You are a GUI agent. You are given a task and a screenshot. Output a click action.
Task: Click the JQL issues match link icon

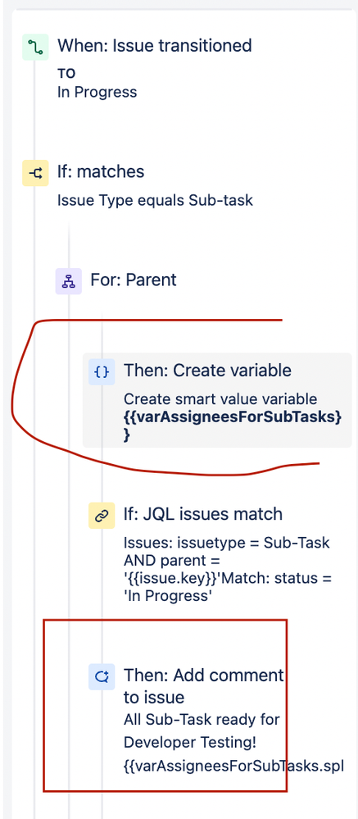(102, 516)
